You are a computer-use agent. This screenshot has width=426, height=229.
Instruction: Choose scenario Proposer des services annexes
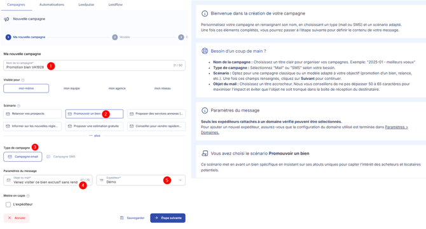click(156, 114)
